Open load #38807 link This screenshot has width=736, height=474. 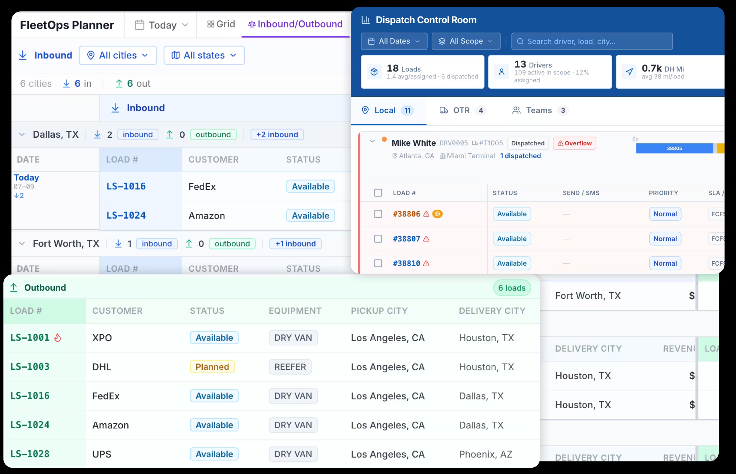pos(406,239)
